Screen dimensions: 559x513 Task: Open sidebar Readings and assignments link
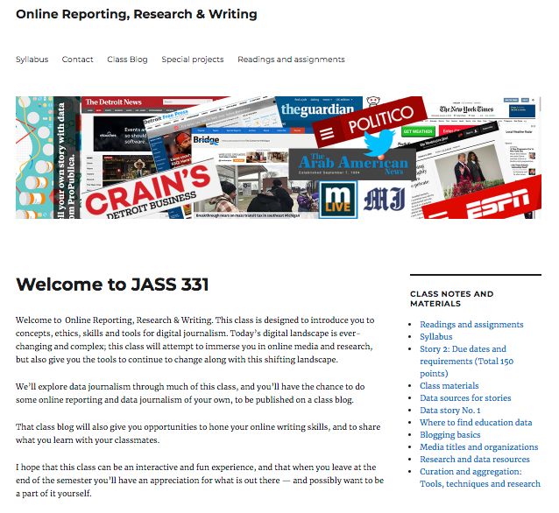pyautogui.click(x=471, y=325)
